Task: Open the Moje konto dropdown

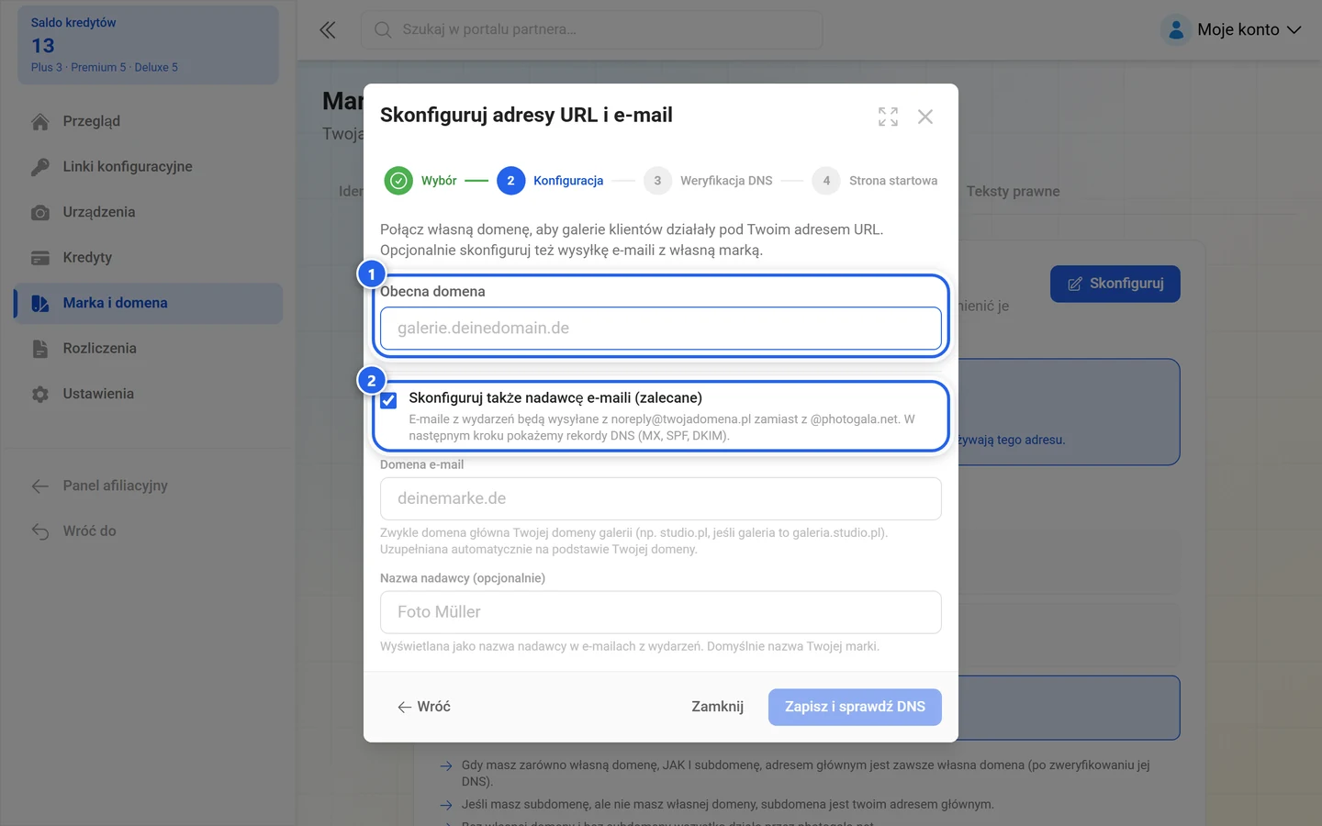Action: (1231, 30)
